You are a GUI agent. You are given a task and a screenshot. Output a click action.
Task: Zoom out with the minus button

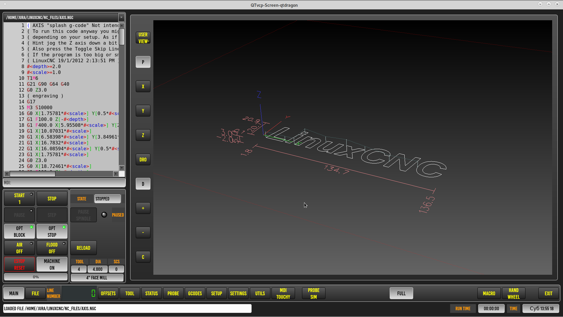click(143, 232)
